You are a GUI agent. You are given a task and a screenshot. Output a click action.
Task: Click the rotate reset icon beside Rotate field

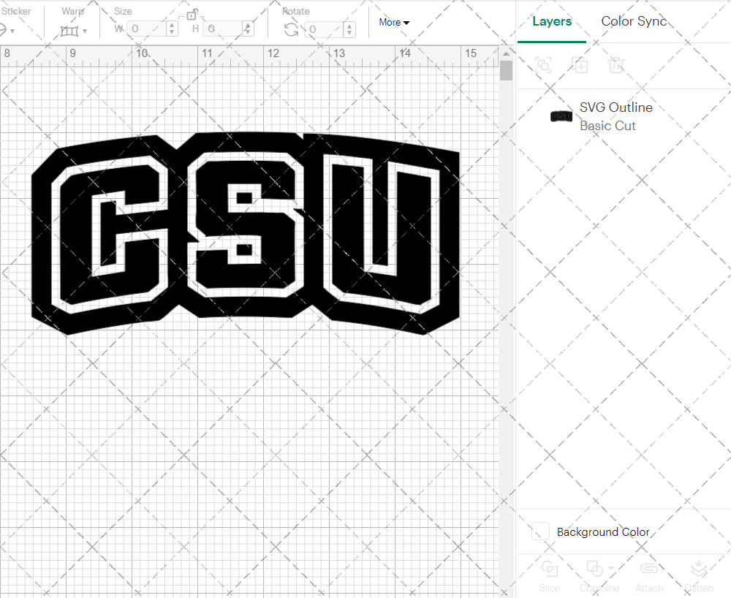289,29
